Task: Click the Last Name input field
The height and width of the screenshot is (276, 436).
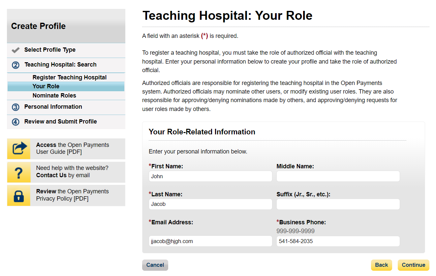Action: coord(210,204)
